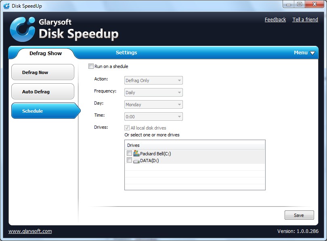327x241 pixels.
Task: Toggle the All local disk drives checkbox
Action: coord(127,128)
